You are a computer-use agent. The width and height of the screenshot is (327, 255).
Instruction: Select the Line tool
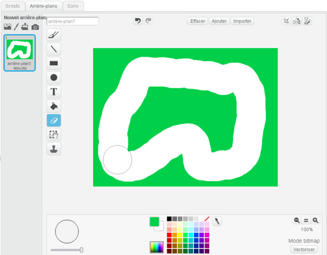54,49
